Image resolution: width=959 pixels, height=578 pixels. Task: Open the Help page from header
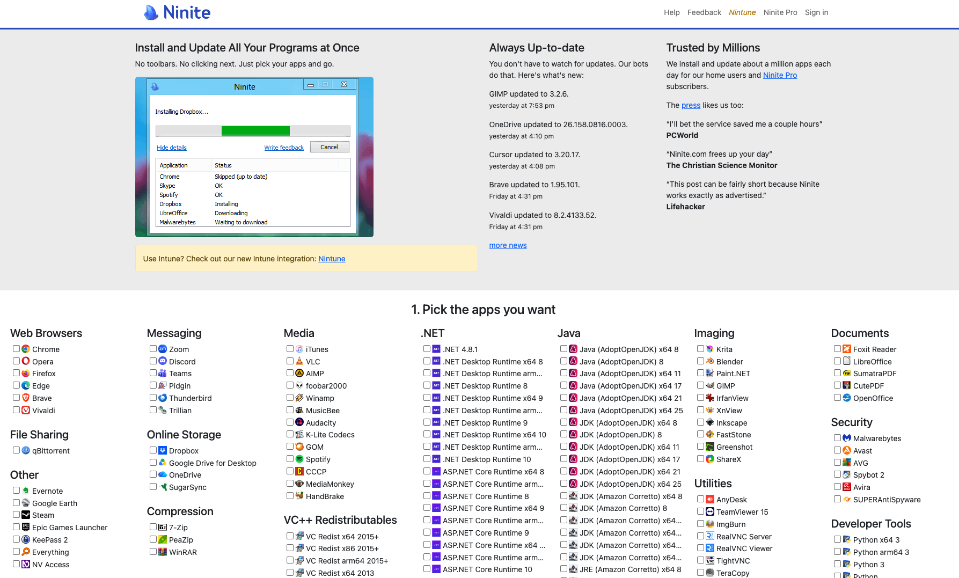tap(672, 12)
